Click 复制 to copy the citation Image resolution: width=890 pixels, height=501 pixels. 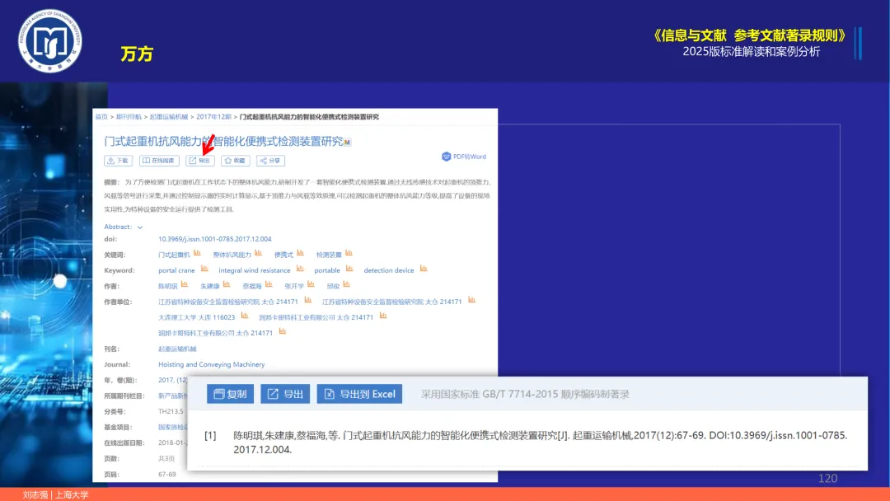pos(230,394)
